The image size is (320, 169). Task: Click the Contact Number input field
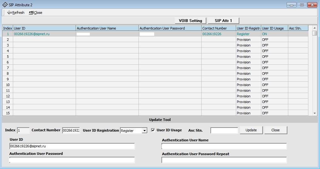point(71,131)
